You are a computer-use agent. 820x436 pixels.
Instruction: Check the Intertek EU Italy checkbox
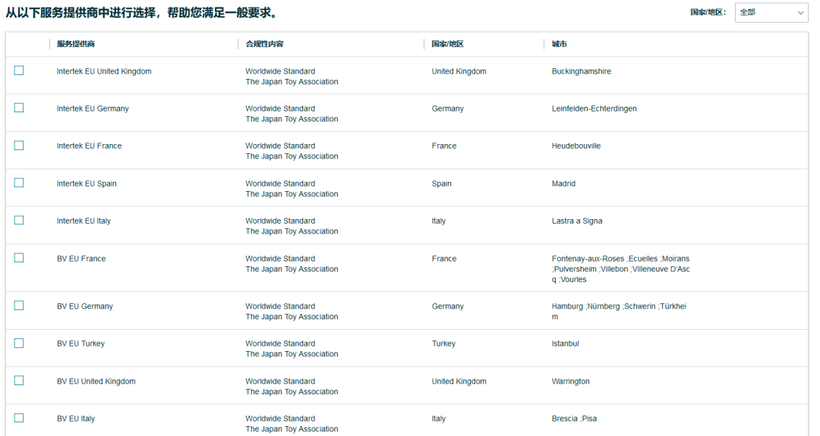pyautogui.click(x=19, y=220)
